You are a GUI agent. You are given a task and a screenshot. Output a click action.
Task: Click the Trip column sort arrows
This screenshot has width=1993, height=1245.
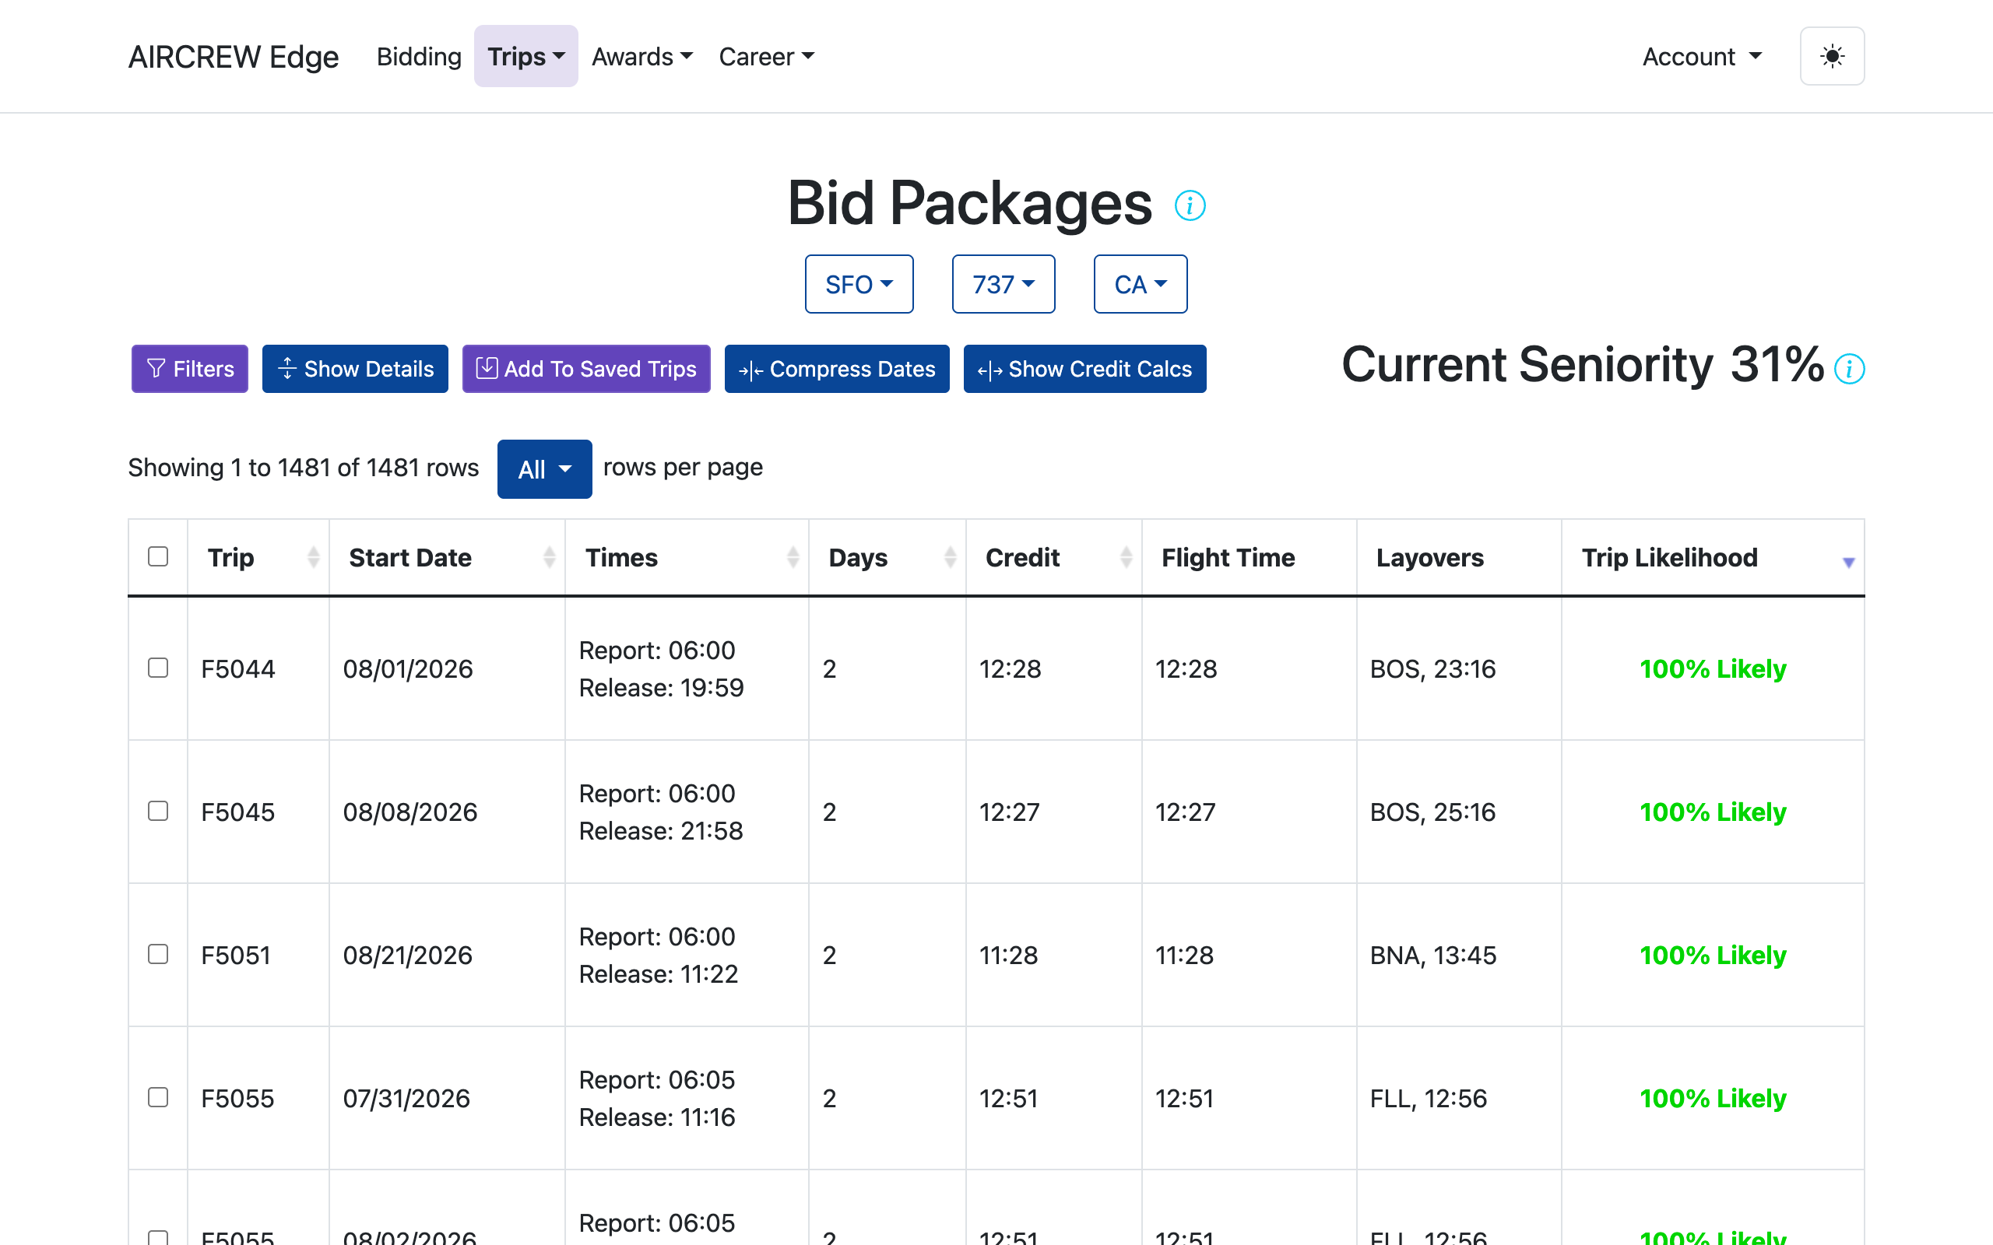313,557
